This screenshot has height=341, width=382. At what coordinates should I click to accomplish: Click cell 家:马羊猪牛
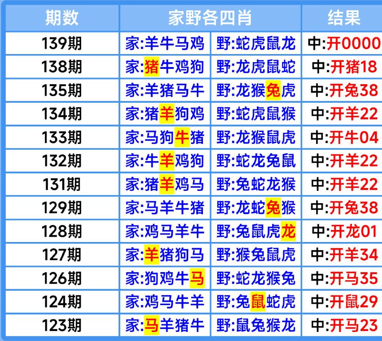click(x=165, y=325)
